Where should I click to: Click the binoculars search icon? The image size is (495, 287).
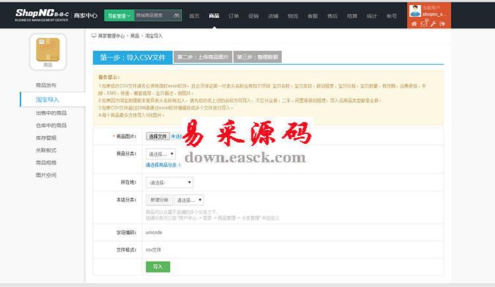[x=177, y=15]
